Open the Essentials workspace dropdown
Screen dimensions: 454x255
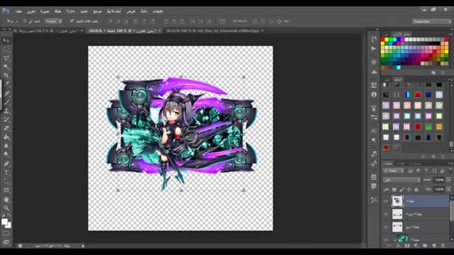[432, 21]
